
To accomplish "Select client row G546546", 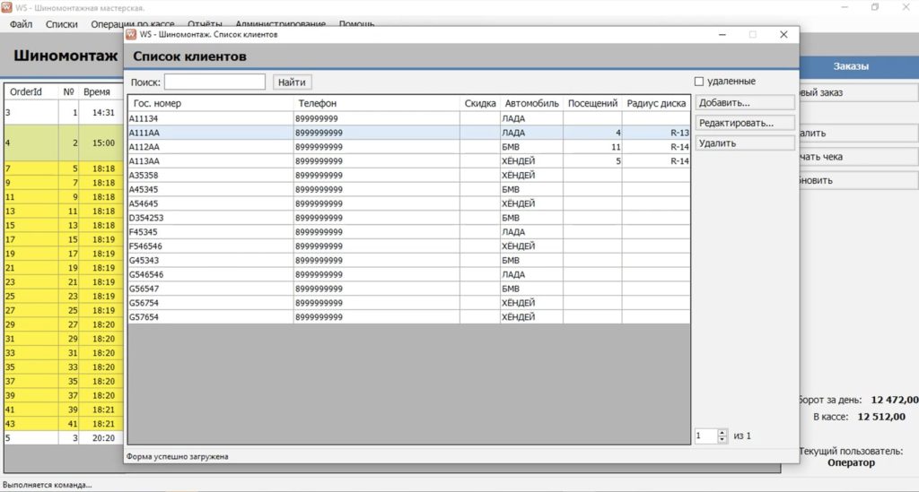I will pos(409,274).
